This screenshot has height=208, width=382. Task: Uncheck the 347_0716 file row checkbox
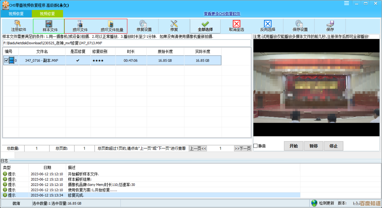pyautogui.click(x=6, y=60)
